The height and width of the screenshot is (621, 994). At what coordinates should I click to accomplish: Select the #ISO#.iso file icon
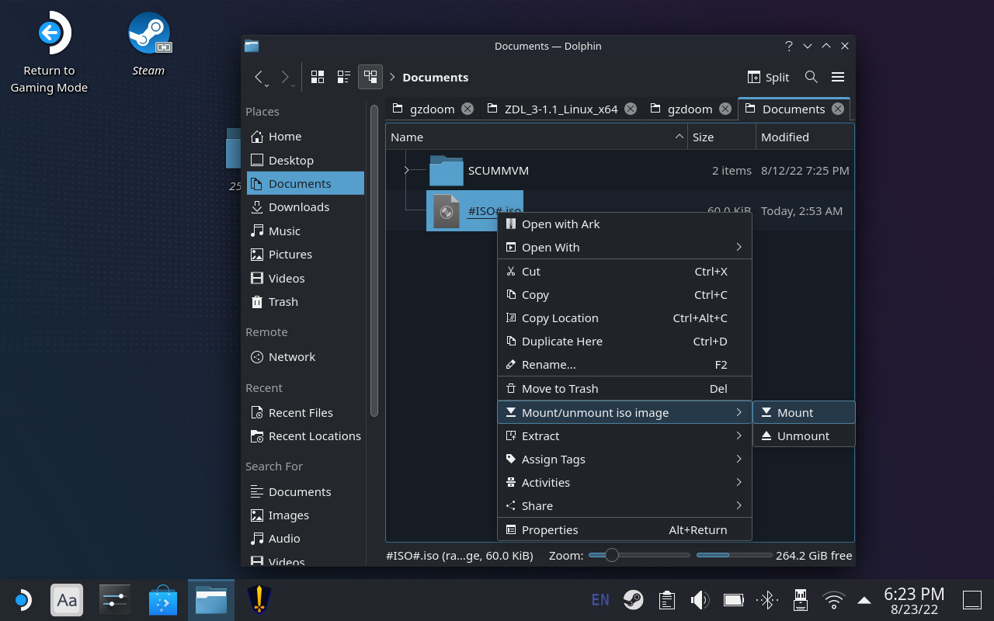click(447, 211)
